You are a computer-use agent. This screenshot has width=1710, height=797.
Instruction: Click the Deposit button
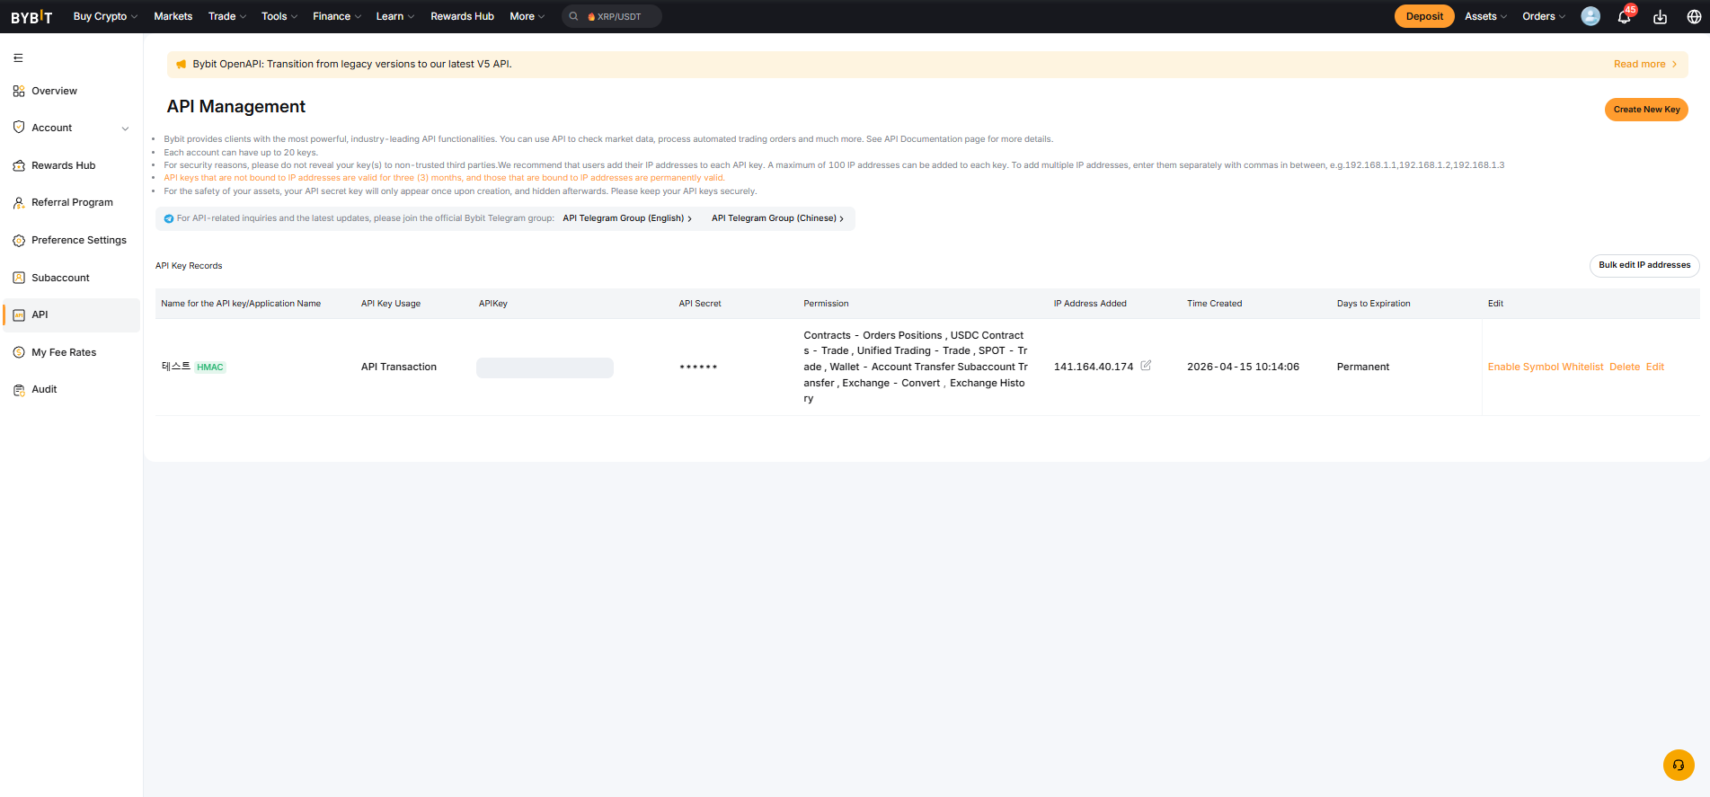(1424, 16)
